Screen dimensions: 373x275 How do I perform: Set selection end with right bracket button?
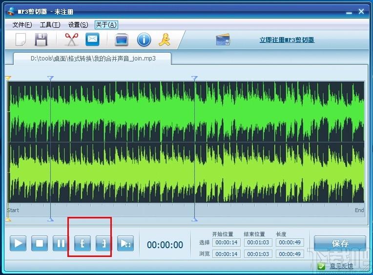pos(104,243)
